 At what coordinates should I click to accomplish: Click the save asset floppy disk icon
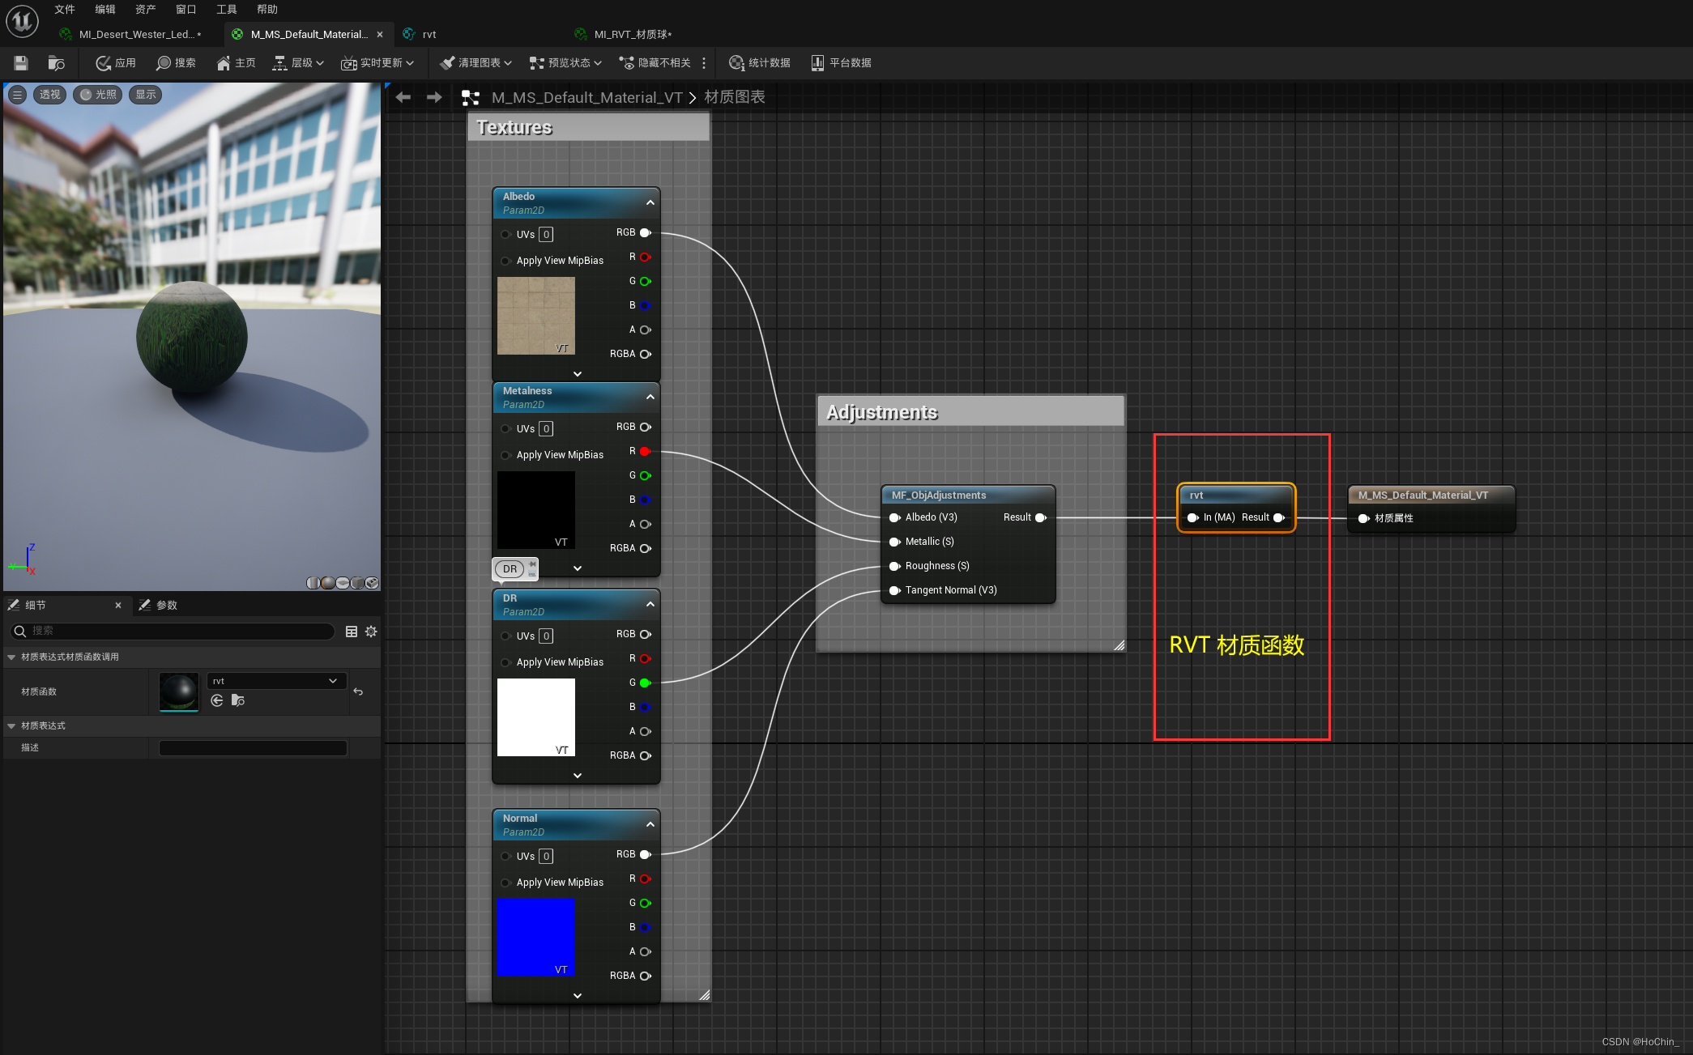pyautogui.click(x=21, y=62)
